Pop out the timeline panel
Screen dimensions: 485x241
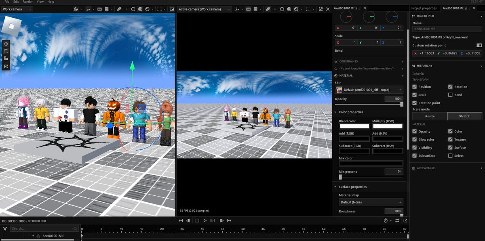405,220
